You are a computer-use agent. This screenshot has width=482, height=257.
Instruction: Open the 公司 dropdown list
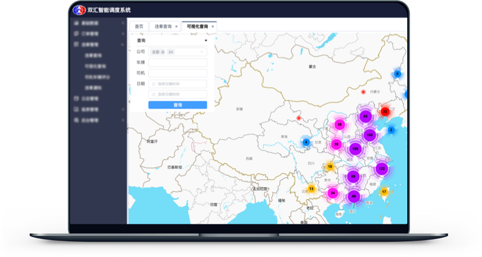coord(202,52)
